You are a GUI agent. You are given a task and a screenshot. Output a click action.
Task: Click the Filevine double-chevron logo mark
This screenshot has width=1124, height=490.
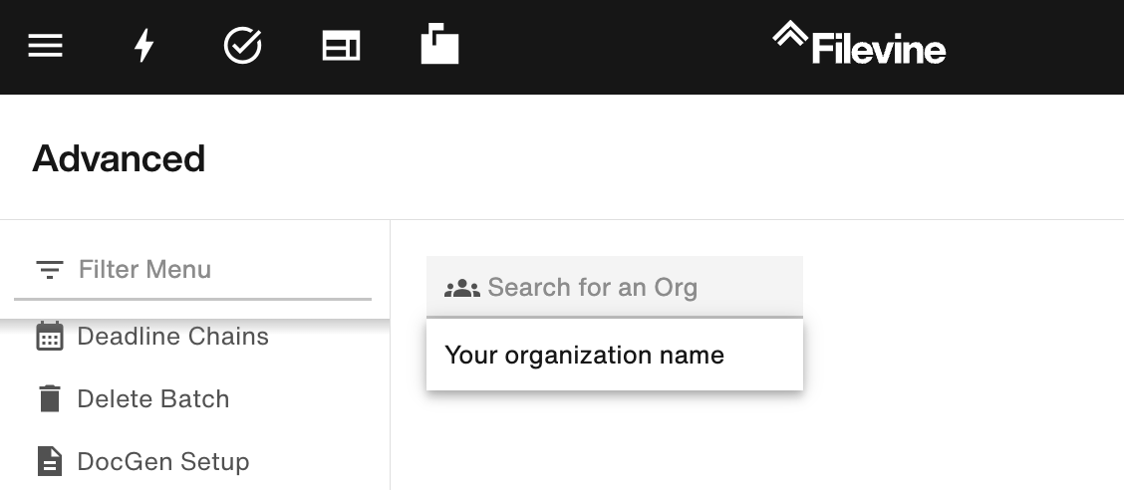click(790, 35)
